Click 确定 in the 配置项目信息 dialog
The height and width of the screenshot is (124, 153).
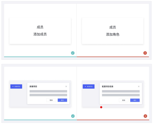135,100
